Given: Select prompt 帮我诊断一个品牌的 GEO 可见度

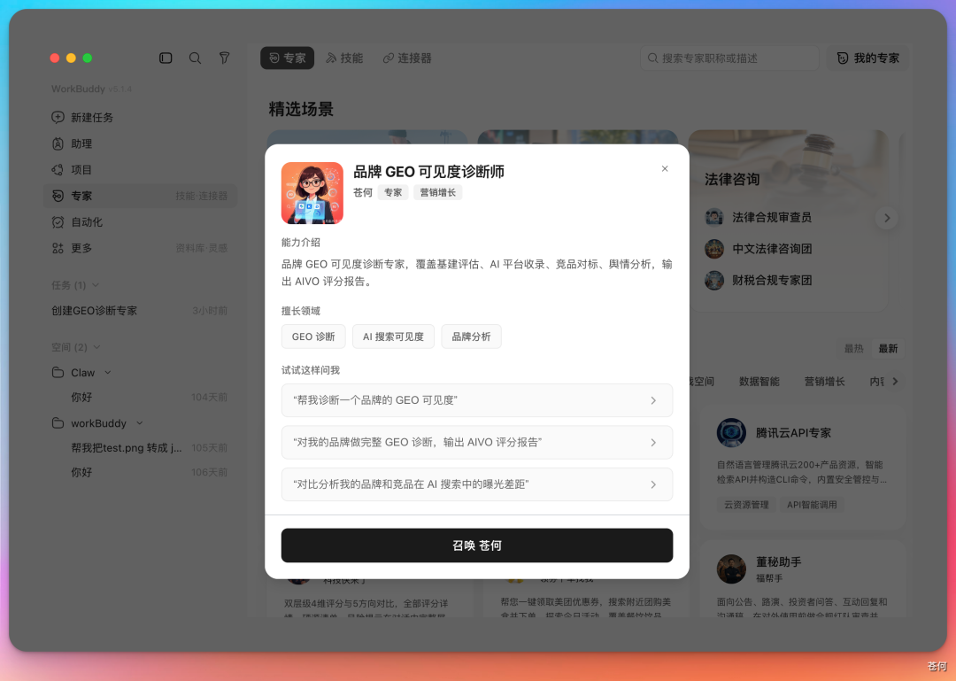Looking at the screenshot, I should pos(477,400).
